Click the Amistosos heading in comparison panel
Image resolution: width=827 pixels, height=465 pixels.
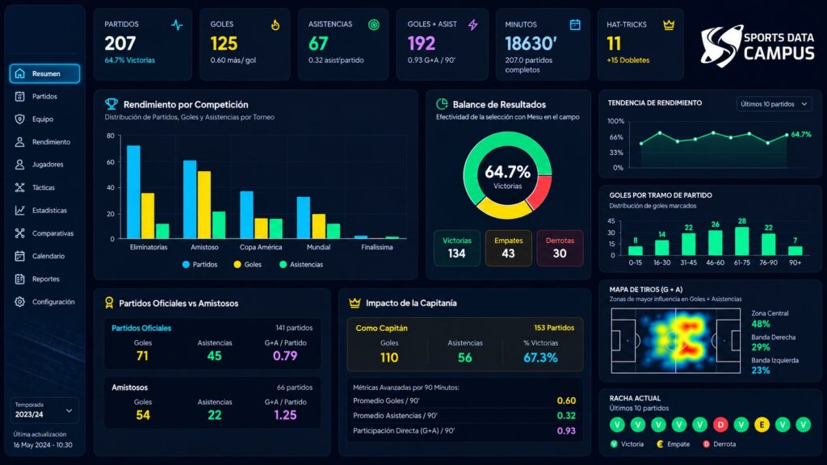pyautogui.click(x=129, y=387)
